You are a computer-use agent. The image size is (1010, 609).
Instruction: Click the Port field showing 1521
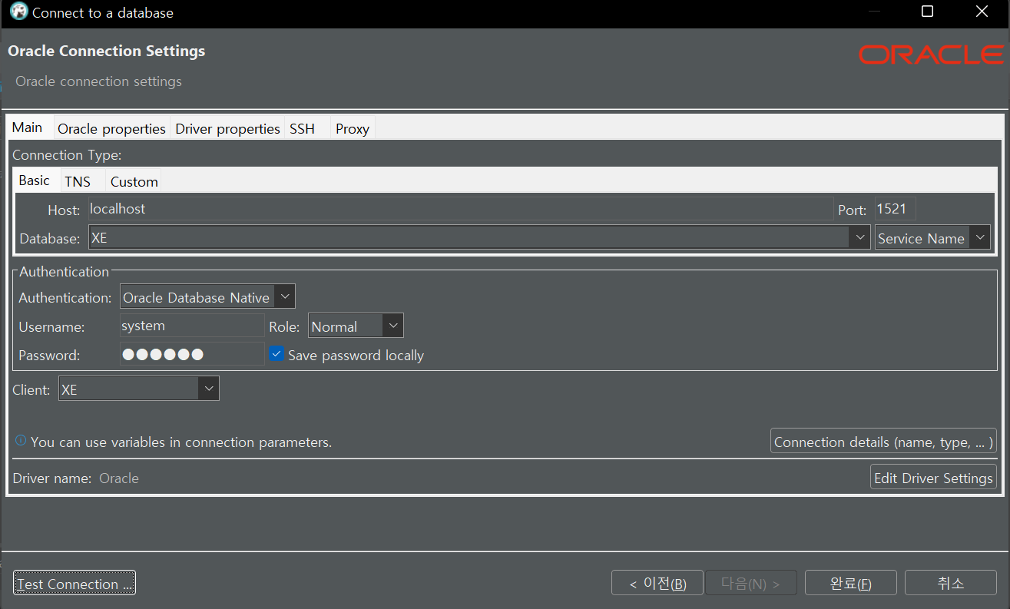tap(895, 209)
